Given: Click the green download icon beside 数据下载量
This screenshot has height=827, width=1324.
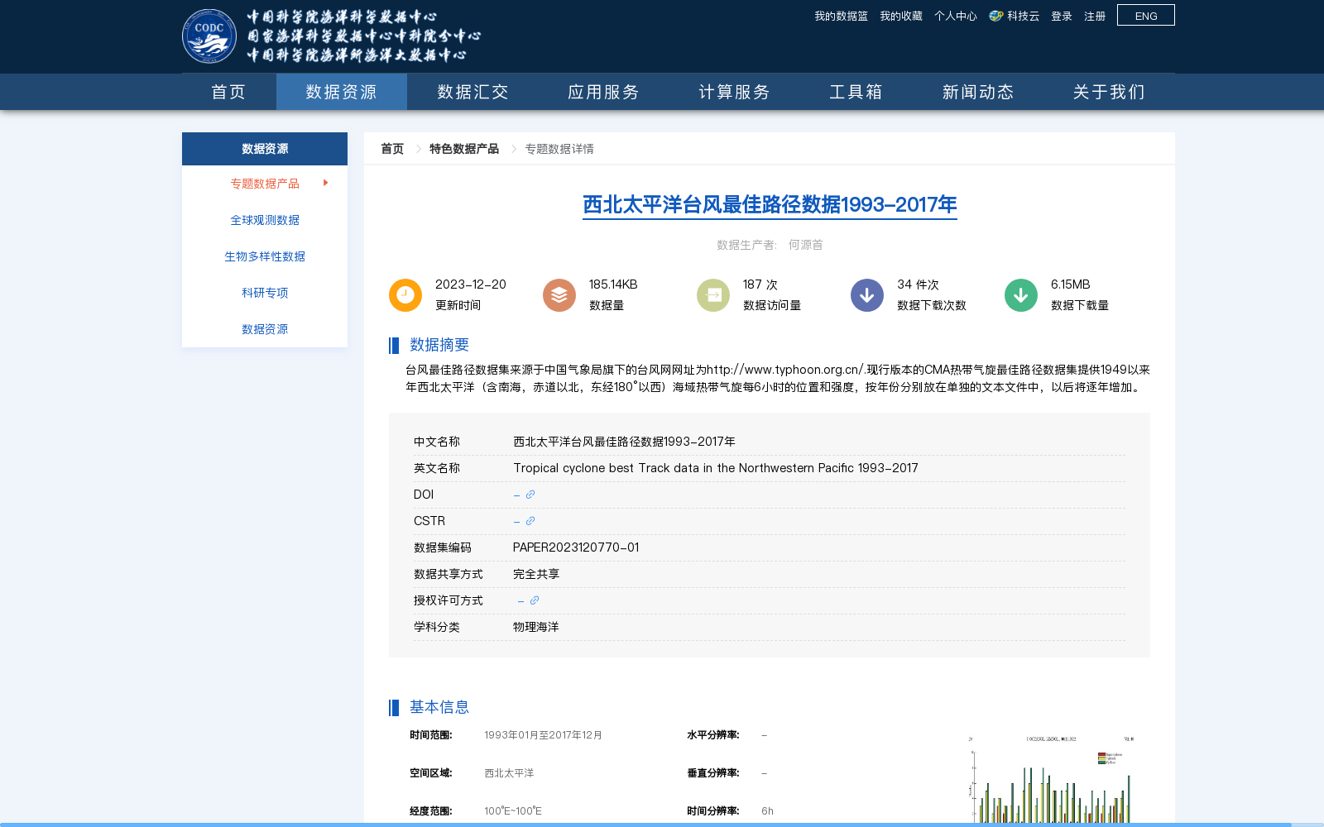Looking at the screenshot, I should 1020,294.
